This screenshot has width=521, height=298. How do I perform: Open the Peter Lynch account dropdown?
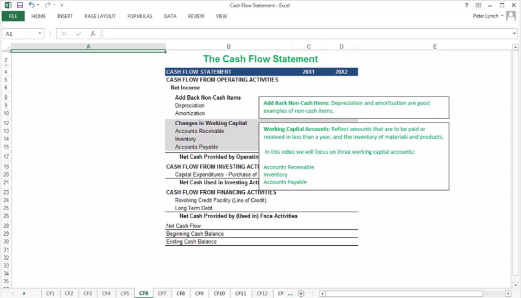488,16
